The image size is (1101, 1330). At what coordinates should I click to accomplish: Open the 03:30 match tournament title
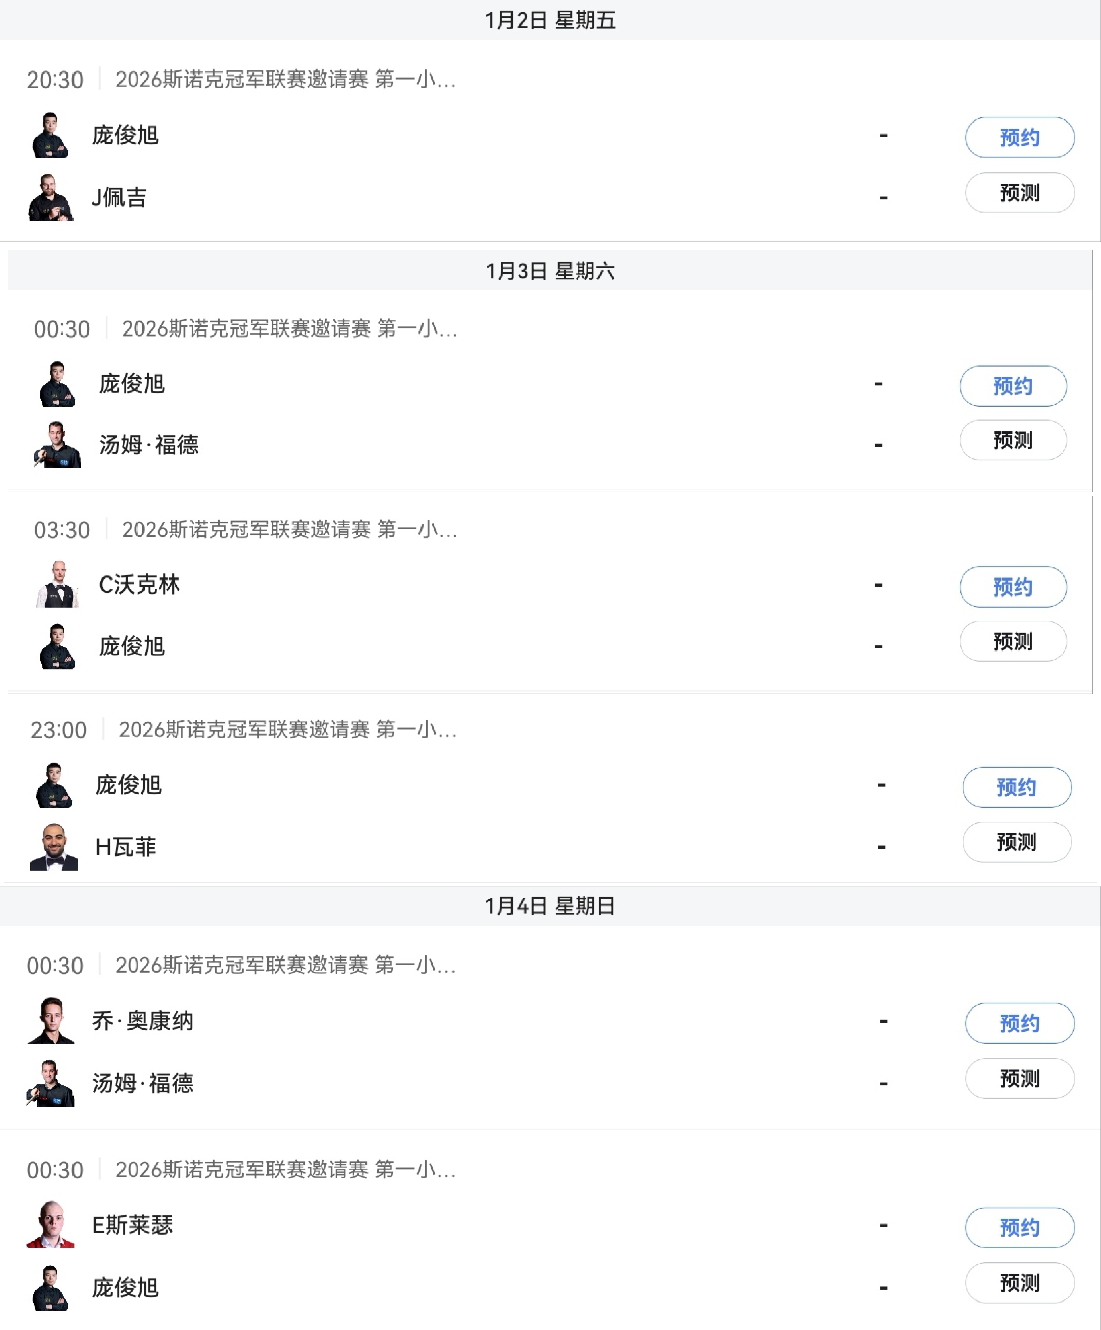[x=290, y=530]
